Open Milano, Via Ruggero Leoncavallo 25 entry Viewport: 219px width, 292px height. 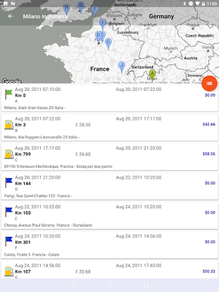[110, 128]
